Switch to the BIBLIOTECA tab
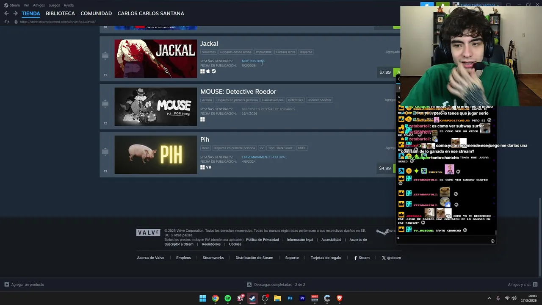 tap(60, 14)
